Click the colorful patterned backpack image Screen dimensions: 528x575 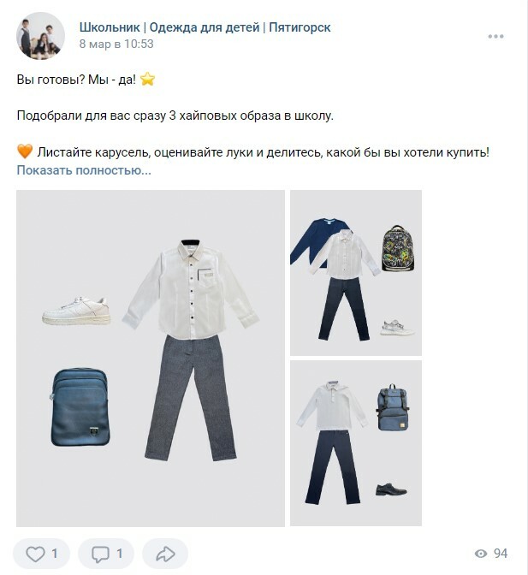(398, 249)
